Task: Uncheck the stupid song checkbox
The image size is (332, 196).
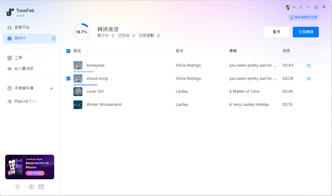Action: pyautogui.click(x=68, y=78)
